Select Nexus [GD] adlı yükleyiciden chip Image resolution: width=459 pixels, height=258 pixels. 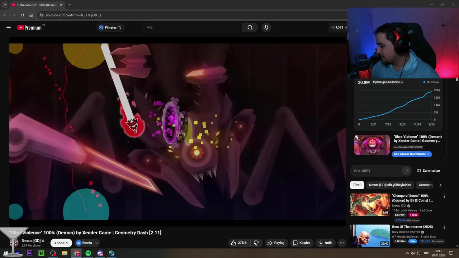tap(390, 185)
